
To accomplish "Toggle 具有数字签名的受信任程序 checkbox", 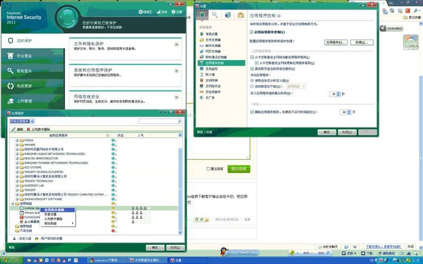I will click(x=252, y=69).
